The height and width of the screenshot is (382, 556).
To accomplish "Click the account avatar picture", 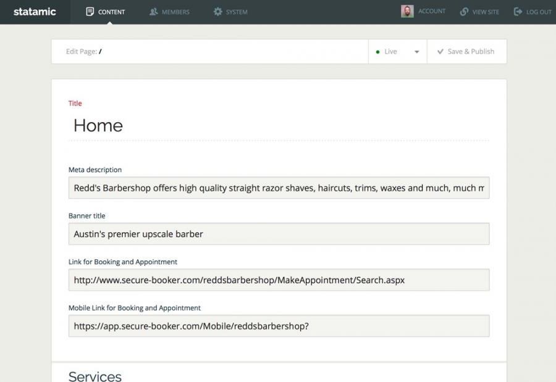I will (407, 11).
